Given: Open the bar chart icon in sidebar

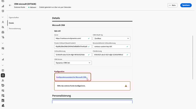Looking at the screenshot, I should 3,6.
